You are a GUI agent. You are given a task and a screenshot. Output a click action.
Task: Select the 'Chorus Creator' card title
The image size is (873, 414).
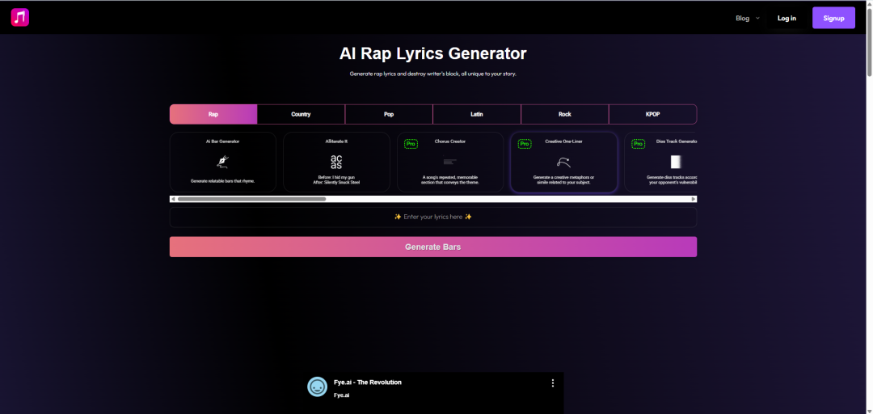[x=450, y=142]
